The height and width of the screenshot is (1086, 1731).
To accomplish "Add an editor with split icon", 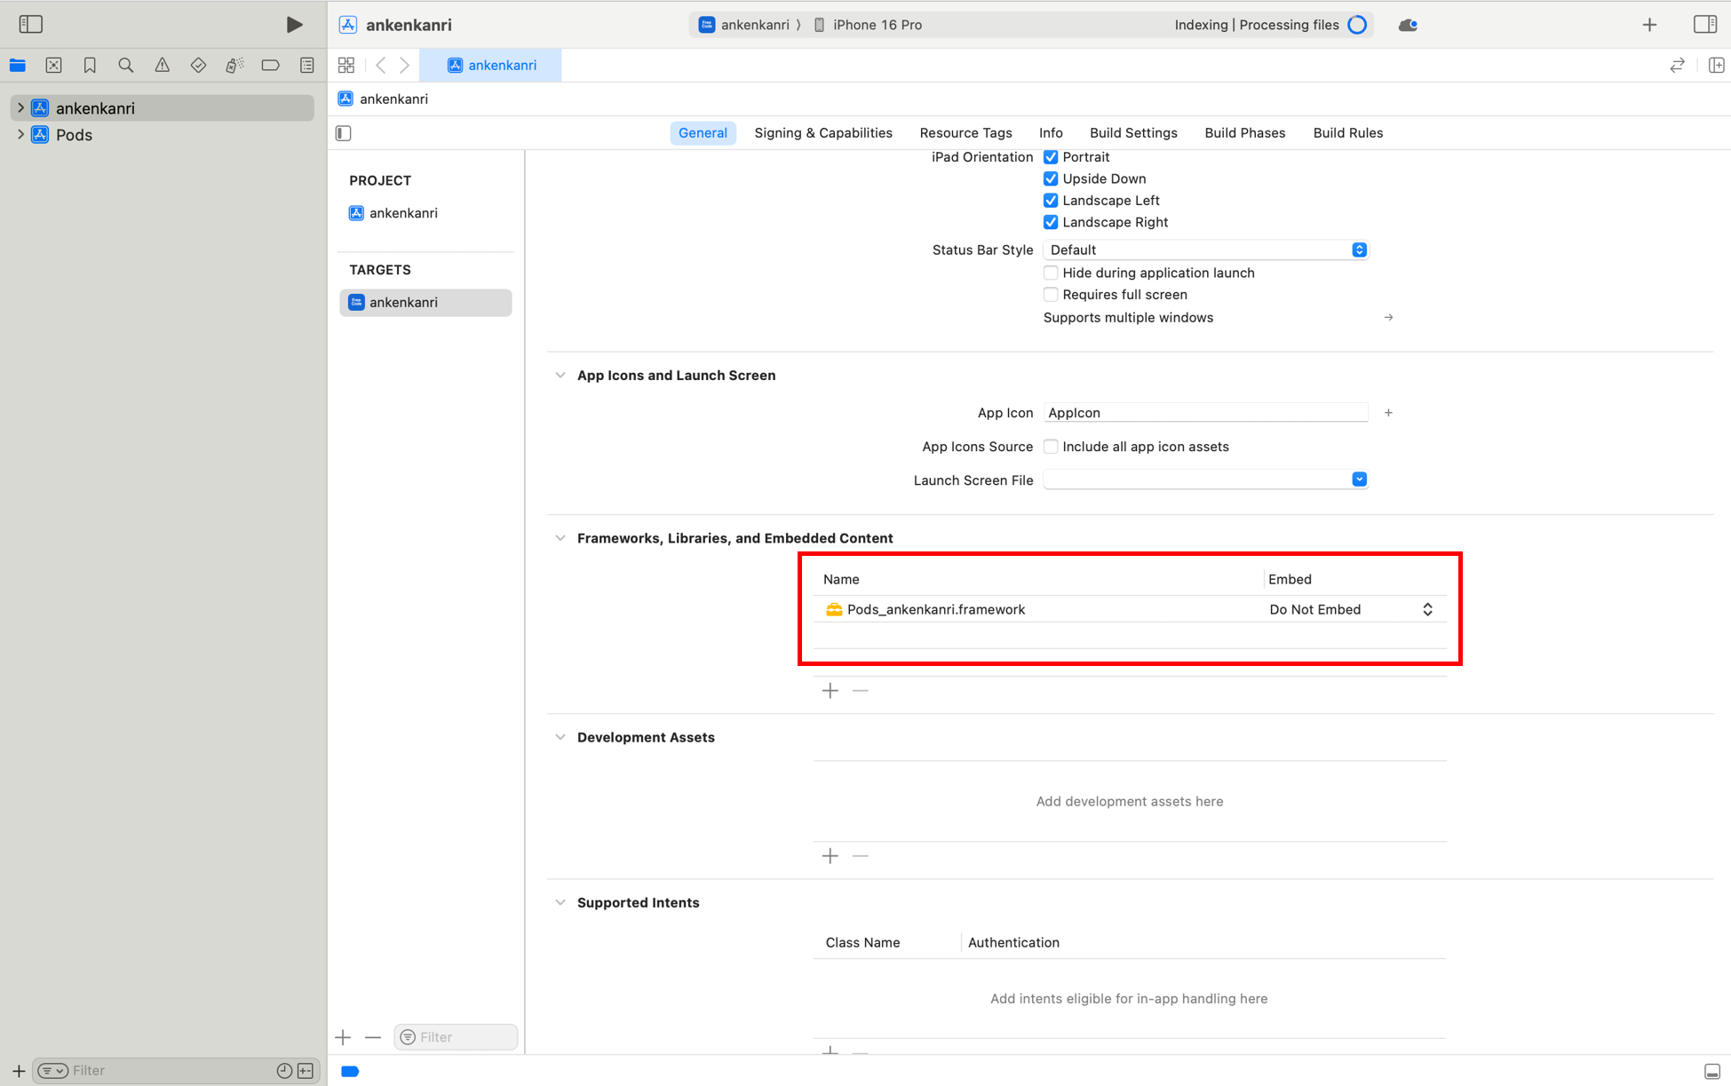I will (x=1716, y=65).
